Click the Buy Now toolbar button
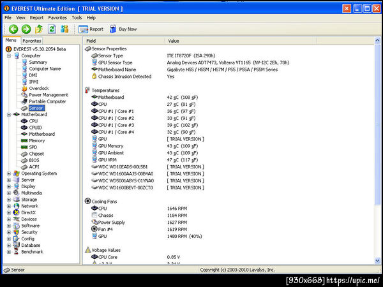Screen dimensions: 383x287 [x=123, y=29]
